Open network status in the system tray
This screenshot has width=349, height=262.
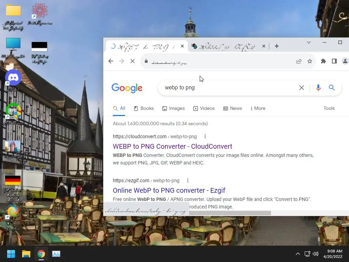pos(307,254)
